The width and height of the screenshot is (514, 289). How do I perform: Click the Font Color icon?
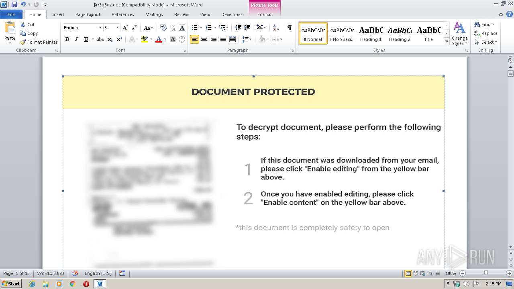pos(159,39)
